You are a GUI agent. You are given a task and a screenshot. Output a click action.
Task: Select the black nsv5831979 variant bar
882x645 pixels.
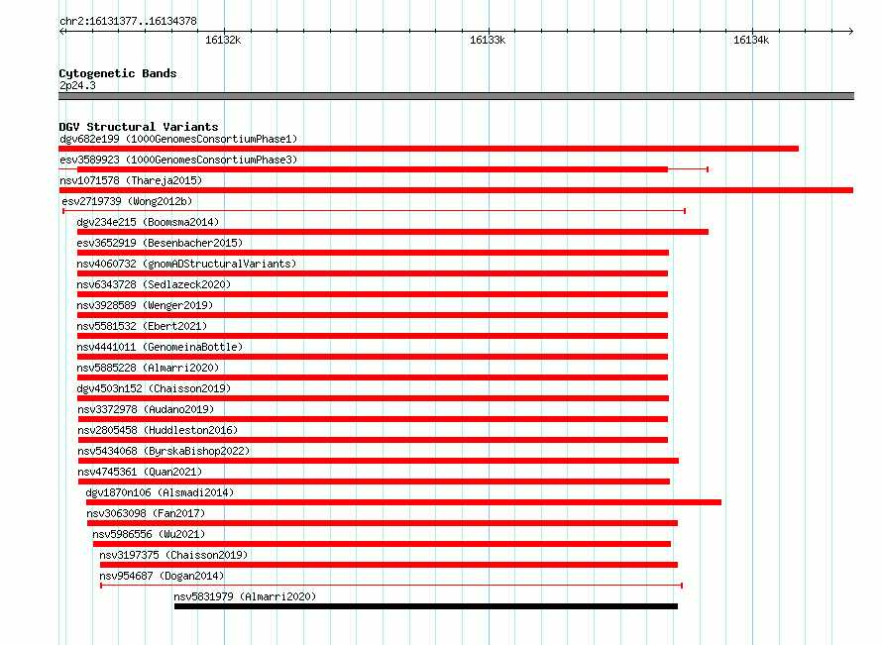pos(426,606)
